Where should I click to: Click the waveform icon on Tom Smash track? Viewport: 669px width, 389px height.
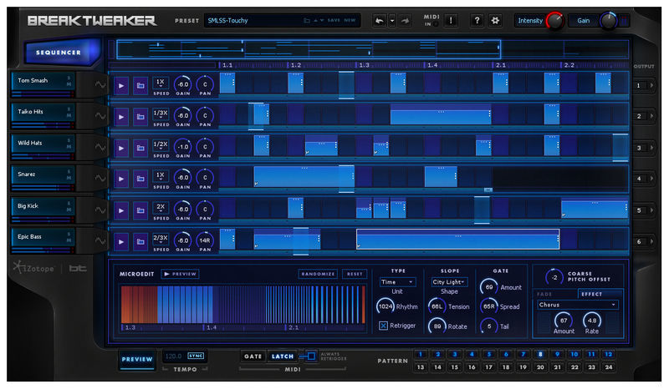point(100,84)
